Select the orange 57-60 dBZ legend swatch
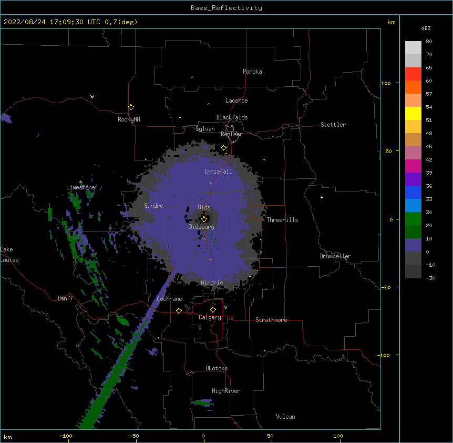Screen dimensions: 453x443 click(413, 87)
